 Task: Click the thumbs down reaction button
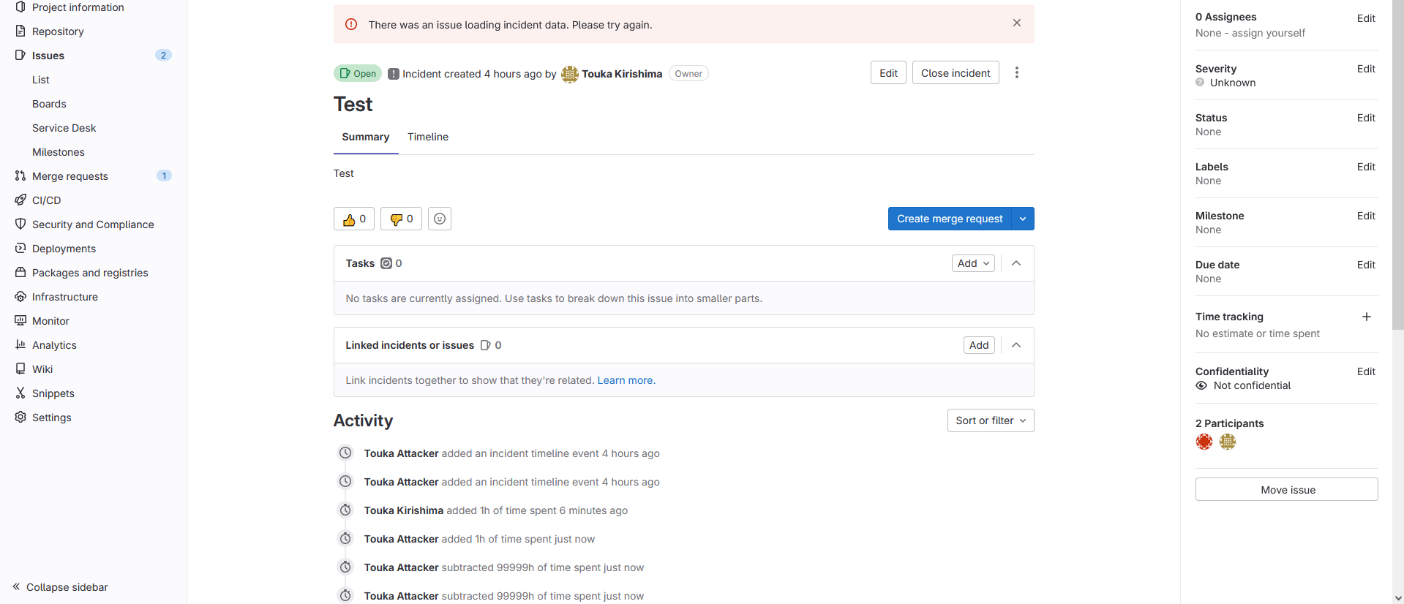[401, 219]
